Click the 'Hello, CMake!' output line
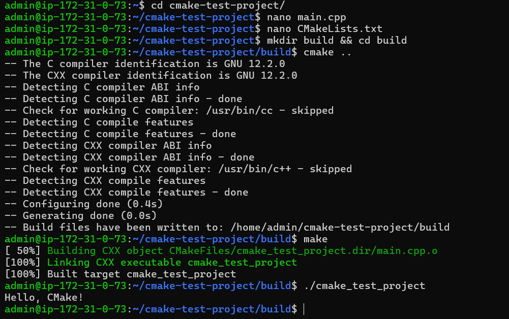The image size is (509, 319). [44, 298]
